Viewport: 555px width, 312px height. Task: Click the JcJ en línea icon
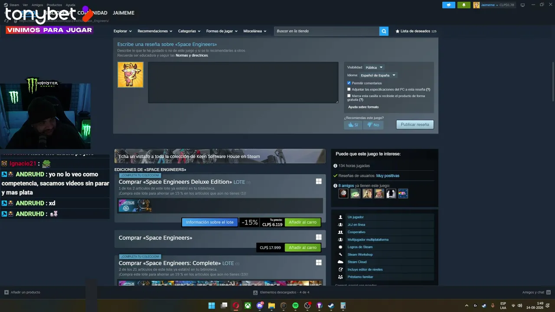point(340,224)
